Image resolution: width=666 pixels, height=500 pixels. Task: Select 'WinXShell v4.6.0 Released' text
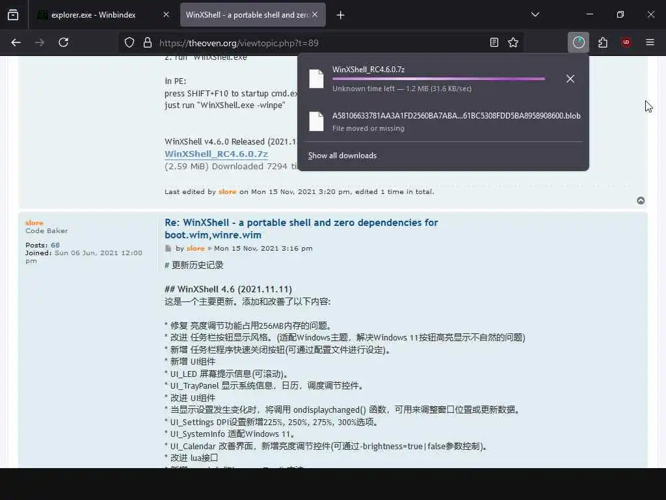(x=215, y=141)
